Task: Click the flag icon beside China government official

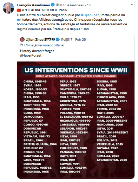Action: [21, 45]
